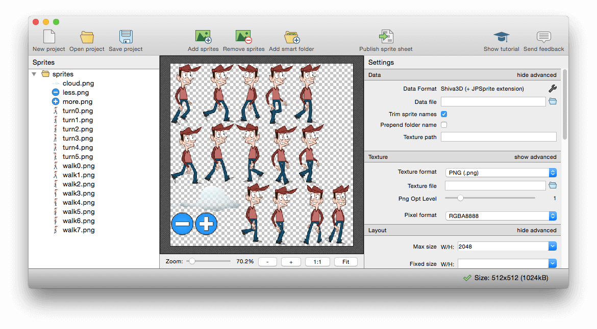597x329 pixels.
Task: Click the New project icon
Action: click(48, 37)
